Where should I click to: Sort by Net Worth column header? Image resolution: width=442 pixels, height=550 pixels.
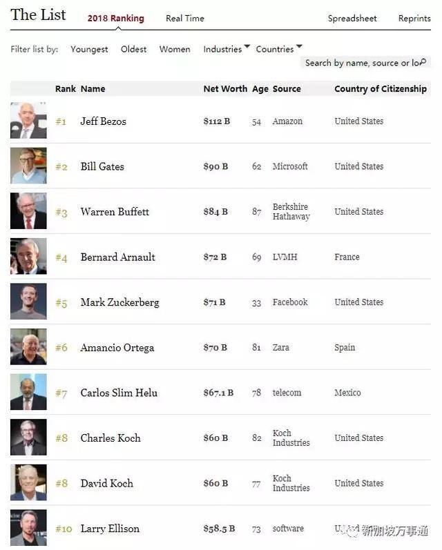tap(225, 89)
